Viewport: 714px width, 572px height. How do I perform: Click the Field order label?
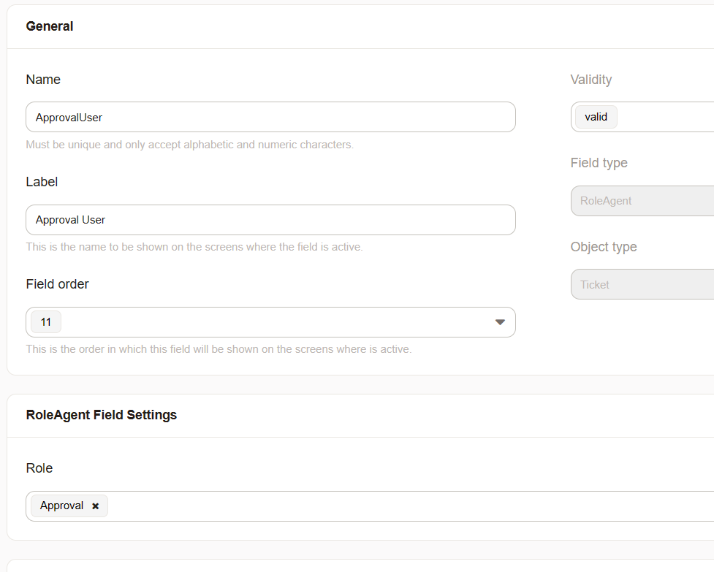(58, 284)
